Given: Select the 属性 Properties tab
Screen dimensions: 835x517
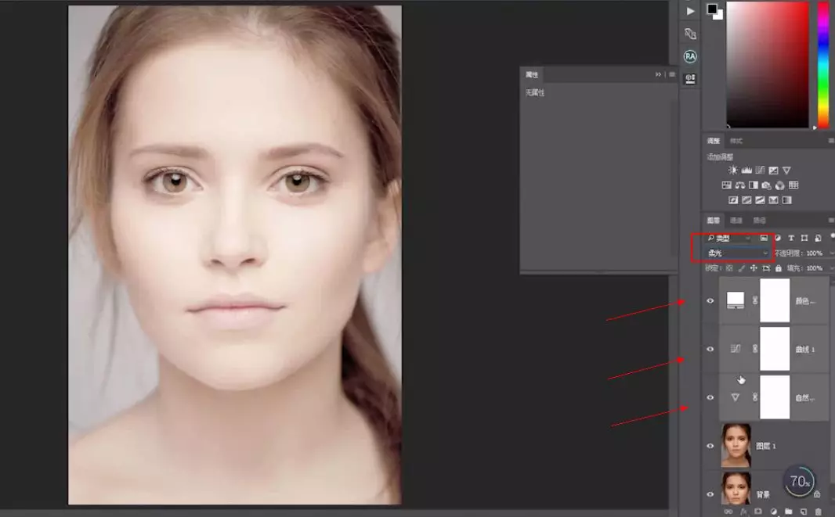Looking at the screenshot, I should click(531, 74).
